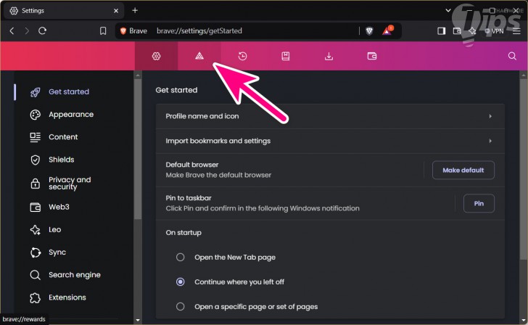The image size is (528, 325).
Task: Open the Rewards triangle tab in settings header
Action: coord(199,56)
